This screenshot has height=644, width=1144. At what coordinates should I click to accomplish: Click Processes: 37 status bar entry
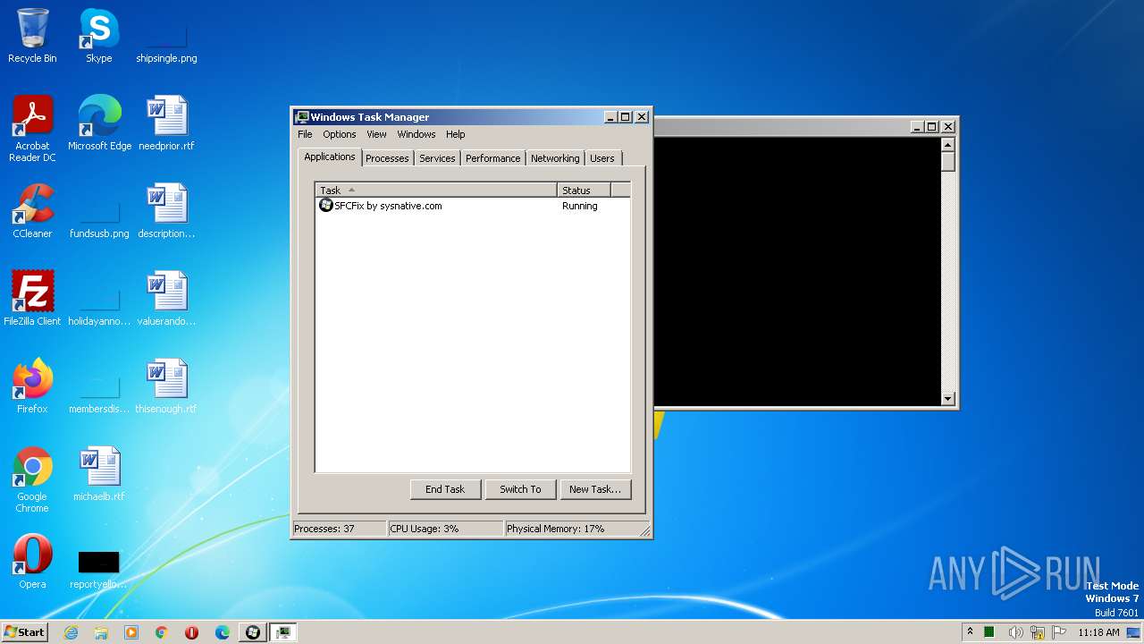click(x=340, y=529)
